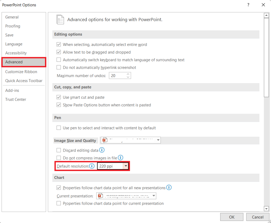Switch to the Trust Center category
The height and width of the screenshot is (223, 271).
tap(16, 99)
